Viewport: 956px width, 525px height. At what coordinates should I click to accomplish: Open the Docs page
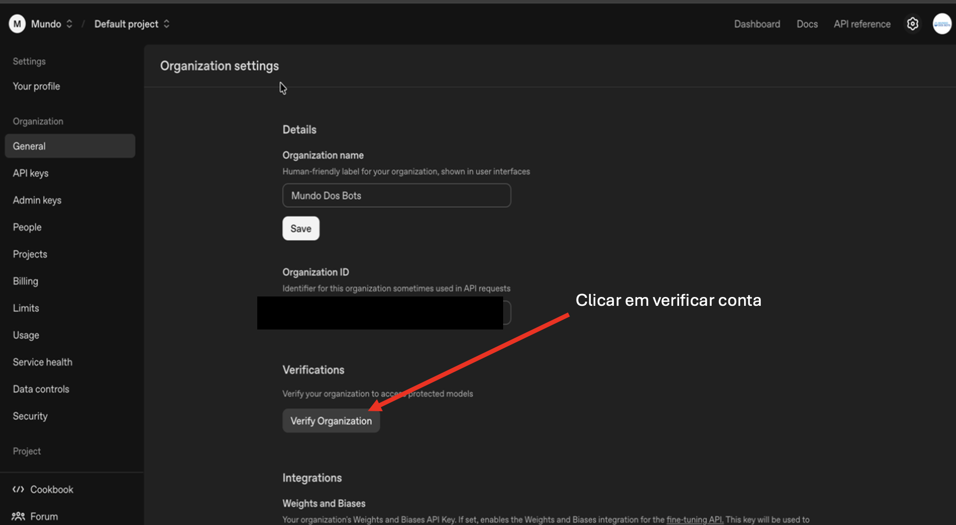pos(807,24)
